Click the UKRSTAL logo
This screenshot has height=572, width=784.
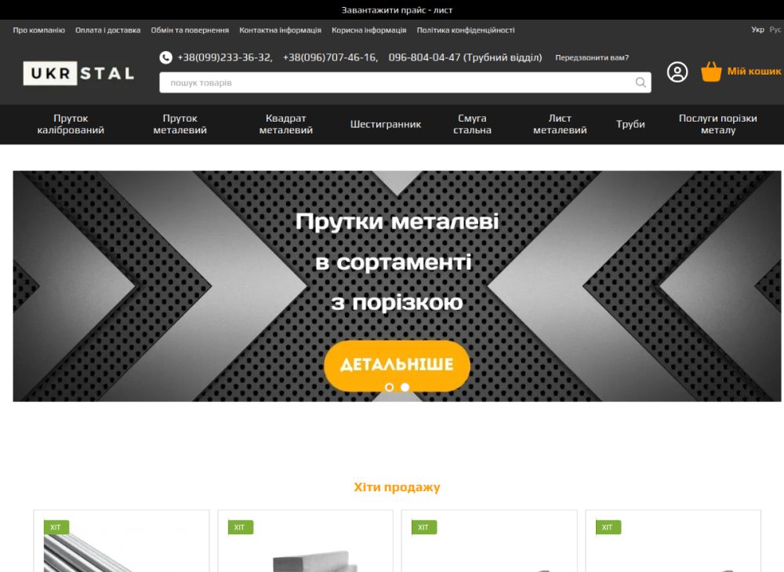78,73
